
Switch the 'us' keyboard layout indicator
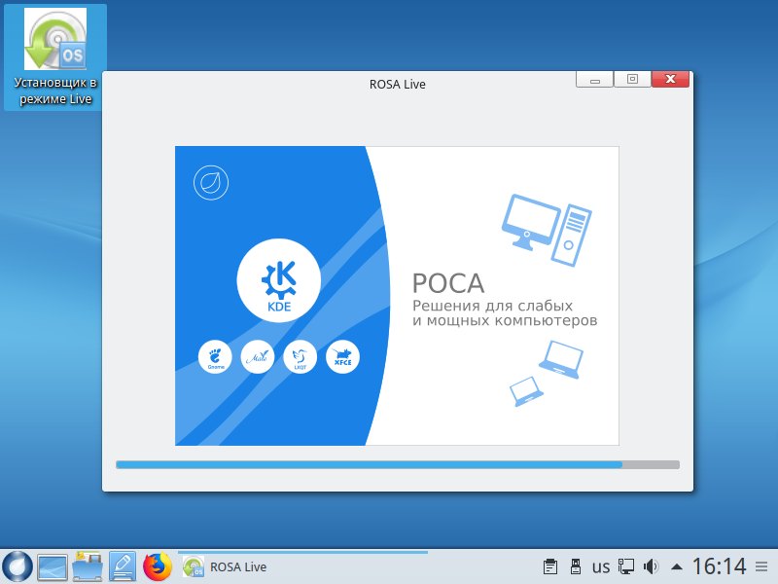click(601, 566)
